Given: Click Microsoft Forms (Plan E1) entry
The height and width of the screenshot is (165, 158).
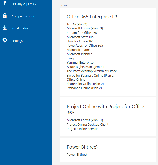Looking at the screenshot, I should [85, 120].
